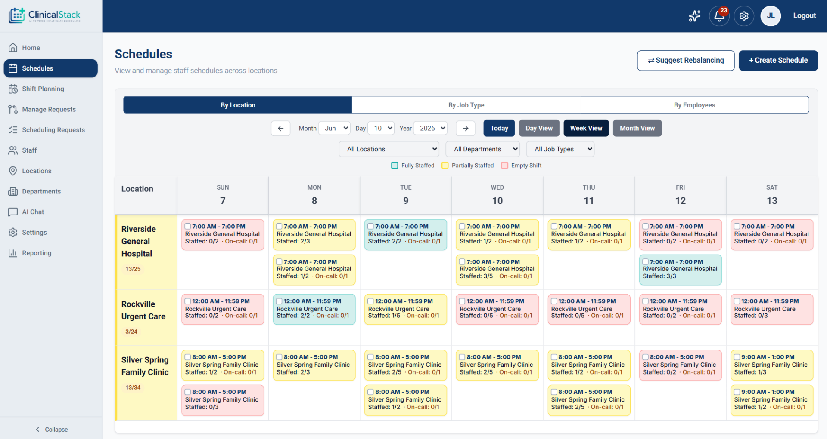Click the Fully Staffed teal legend swatch
The image size is (827, 439).
tap(395, 166)
